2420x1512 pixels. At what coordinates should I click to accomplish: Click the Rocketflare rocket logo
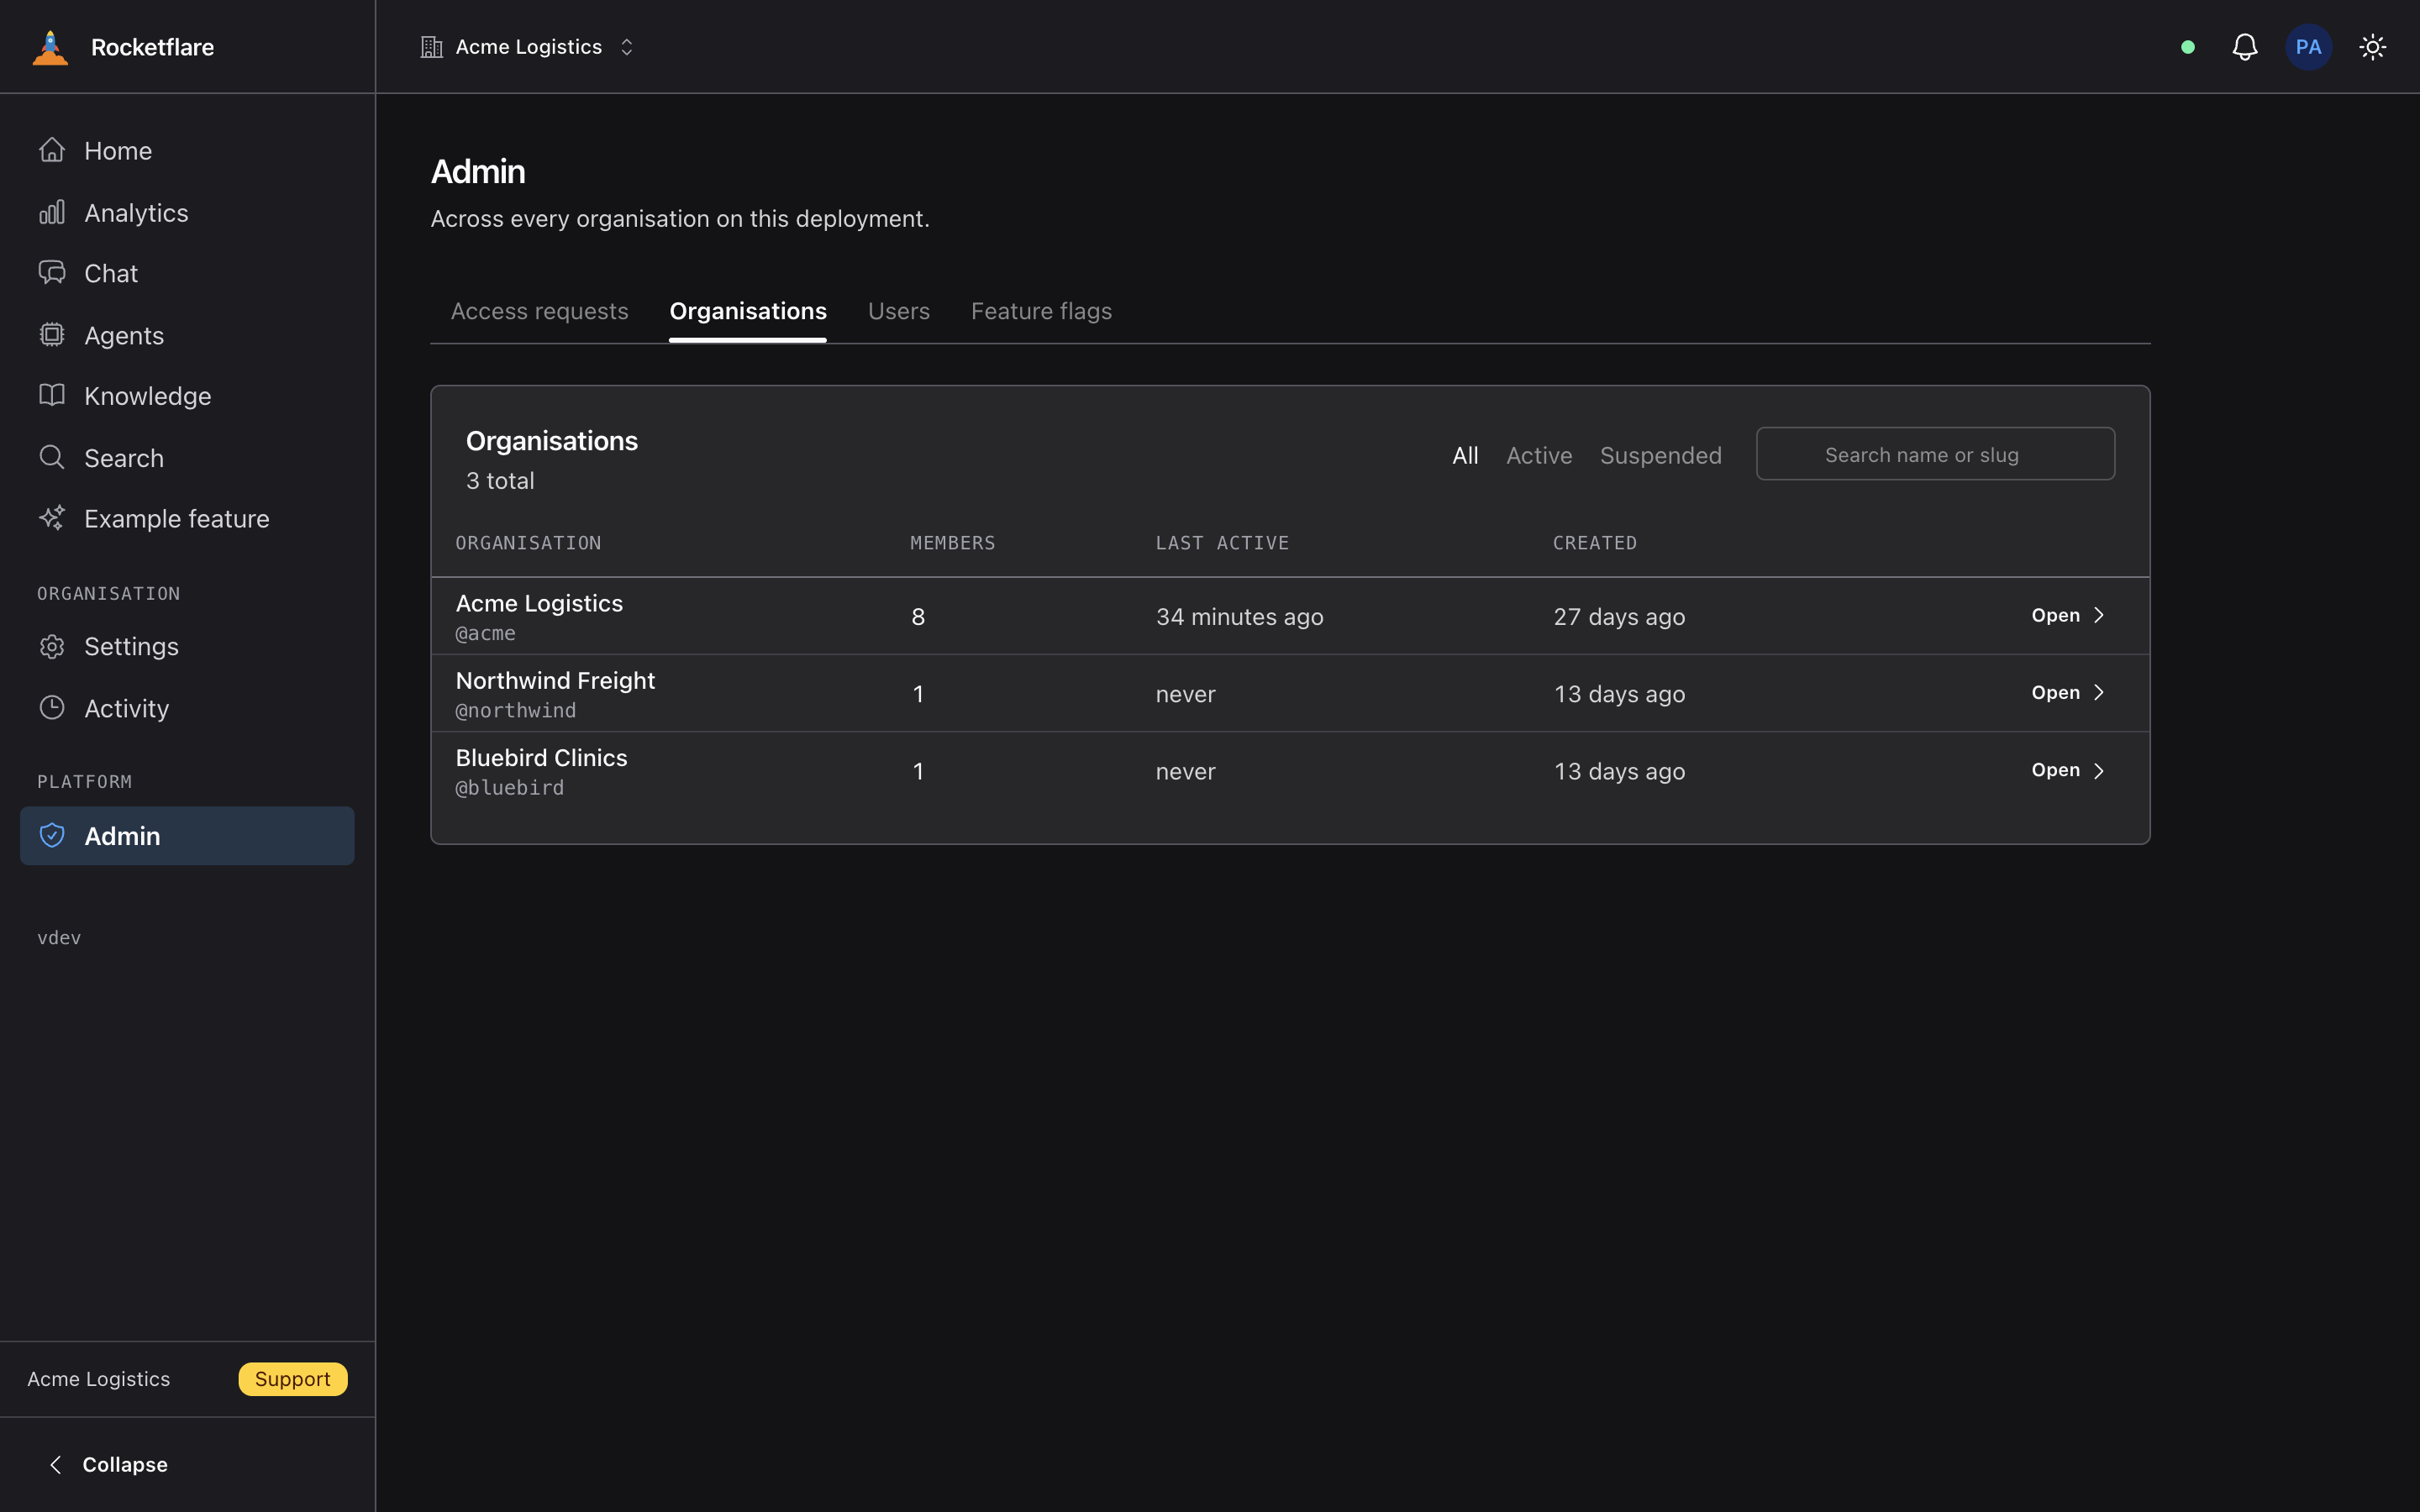50,47
